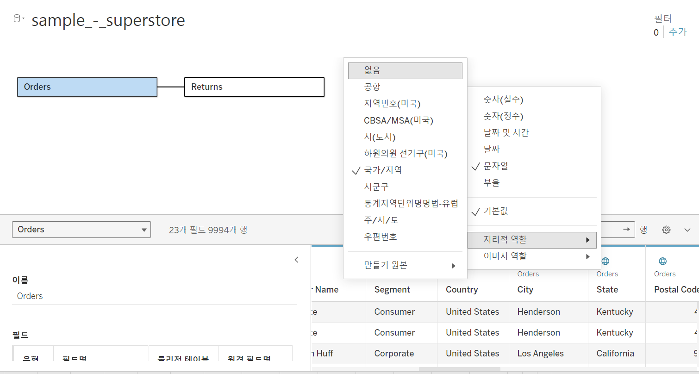Select 시(도시) geographic role
This screenshot has height=374, width=699.
(x=405, y=137)
